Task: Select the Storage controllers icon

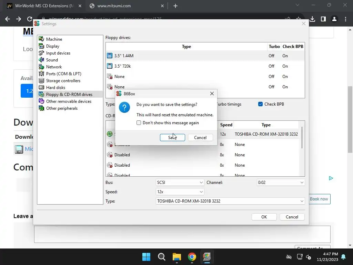Action: pyautogui.click(x=41, y=80)
